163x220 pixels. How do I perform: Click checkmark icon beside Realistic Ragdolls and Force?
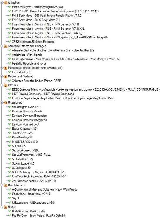(x=10, y=63)
